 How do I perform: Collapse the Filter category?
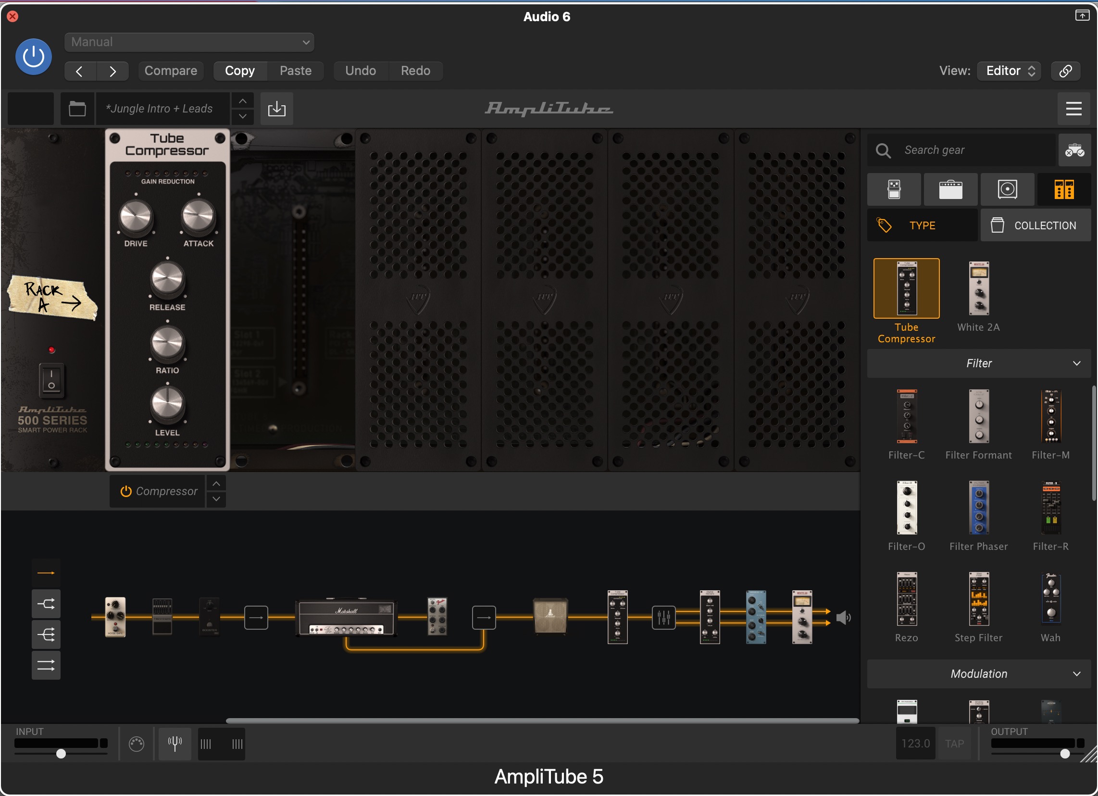click(x=978, y=363)
